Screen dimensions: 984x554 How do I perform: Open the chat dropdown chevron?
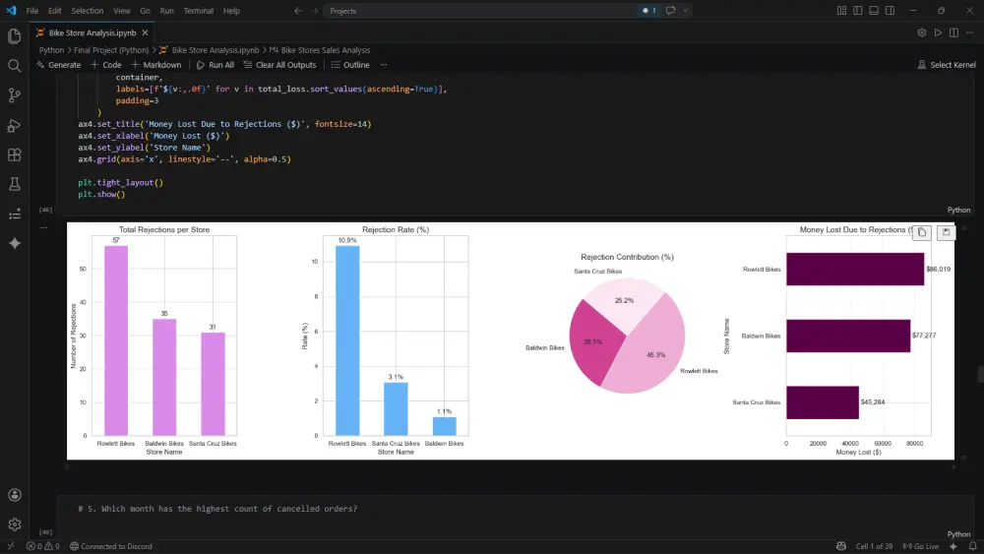[x=685, y=11]
